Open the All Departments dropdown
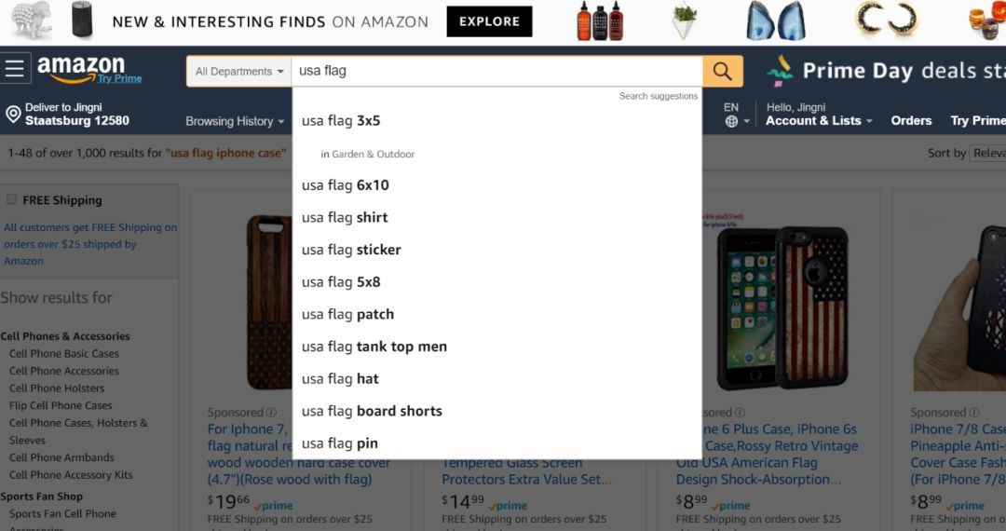The height and width of the screenshot is (531, 1006). 238,71
